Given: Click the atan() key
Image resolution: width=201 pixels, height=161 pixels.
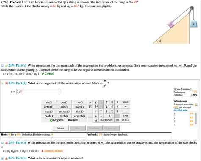Looking at the screenshot, I should [x=49, y=111].
